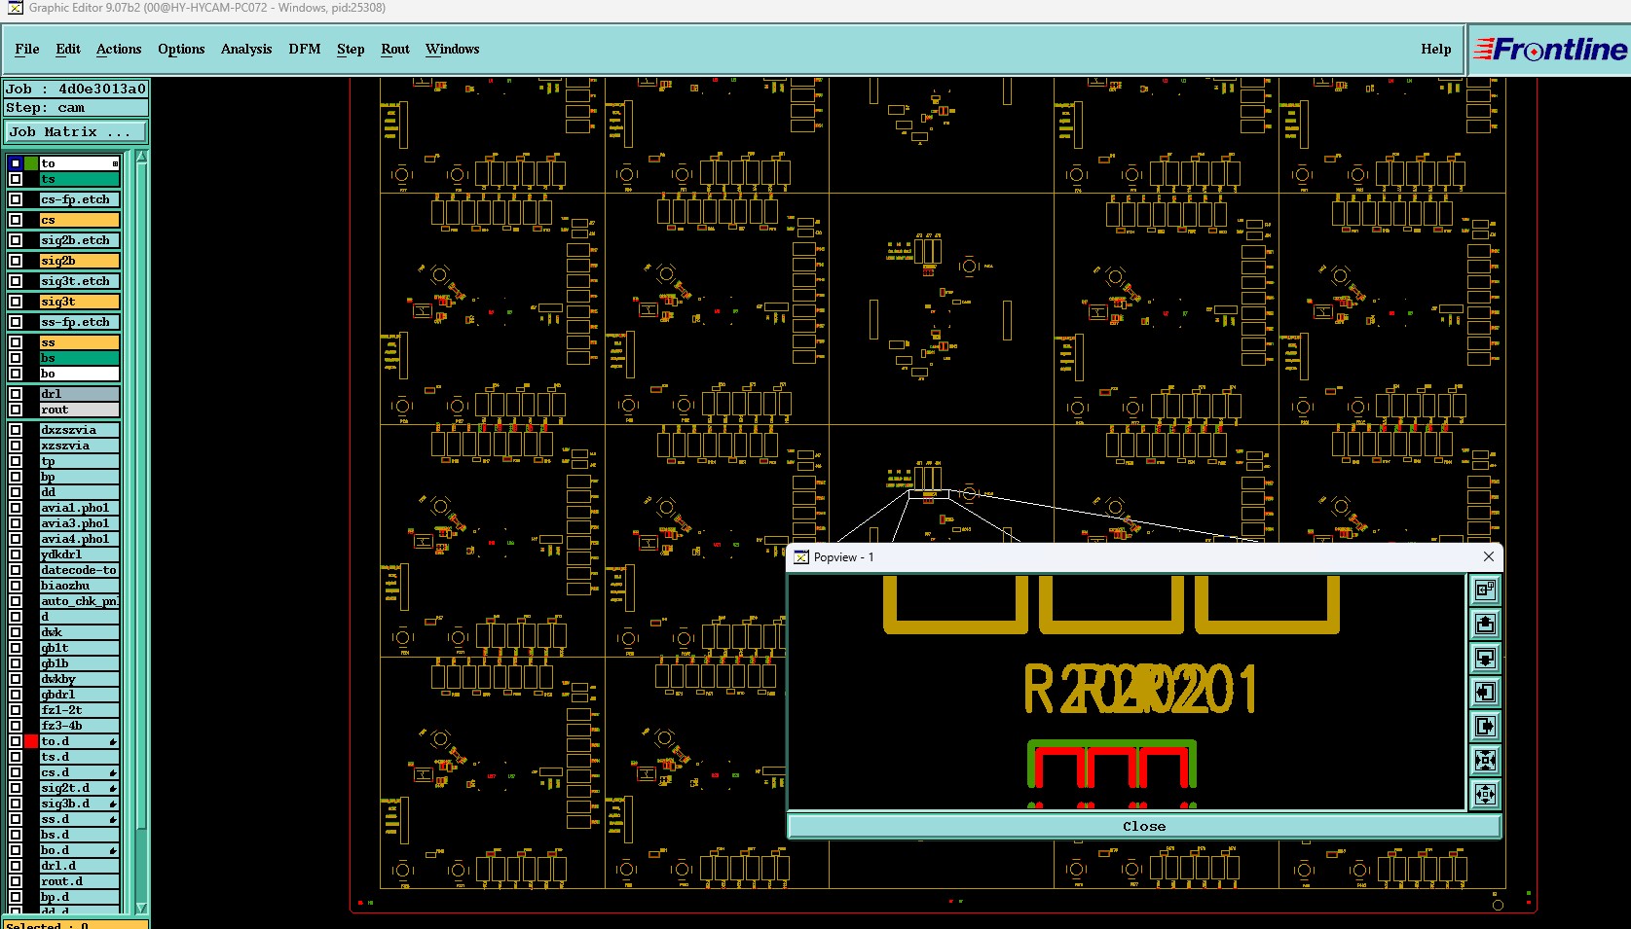Image resolution: width=1631 pixels, height=929 pixels.
Task: Select the biaozhu layer name
Action: point(79,586)
